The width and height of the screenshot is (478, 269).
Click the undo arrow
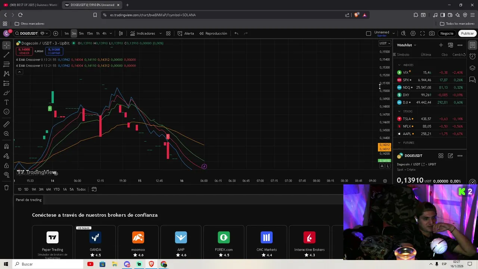(236, 33)
